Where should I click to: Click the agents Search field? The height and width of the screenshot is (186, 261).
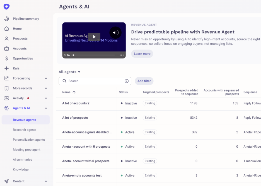95,81
